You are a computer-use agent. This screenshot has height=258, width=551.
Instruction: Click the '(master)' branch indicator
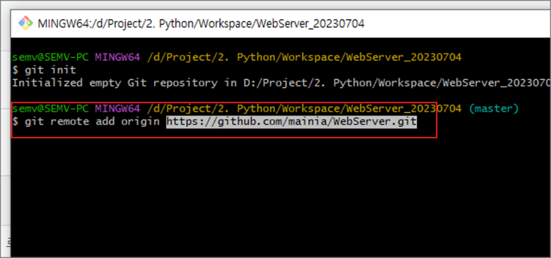[494, 108]
